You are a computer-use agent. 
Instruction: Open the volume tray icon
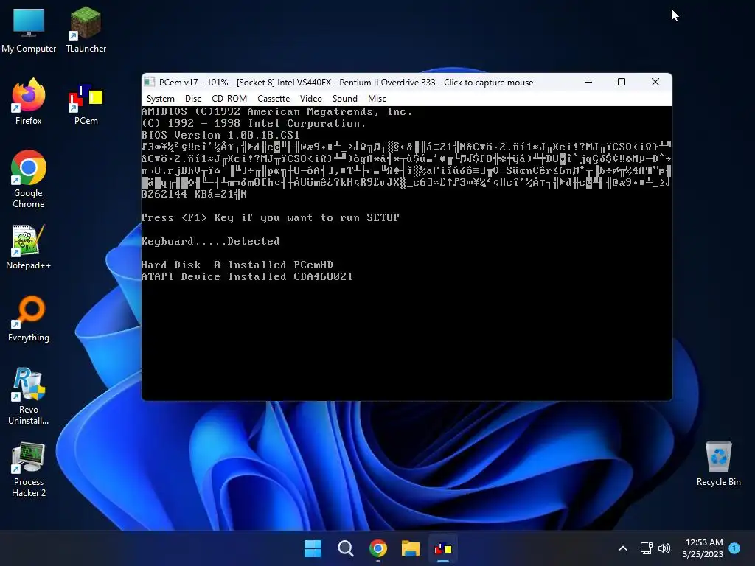pos(664,548)
